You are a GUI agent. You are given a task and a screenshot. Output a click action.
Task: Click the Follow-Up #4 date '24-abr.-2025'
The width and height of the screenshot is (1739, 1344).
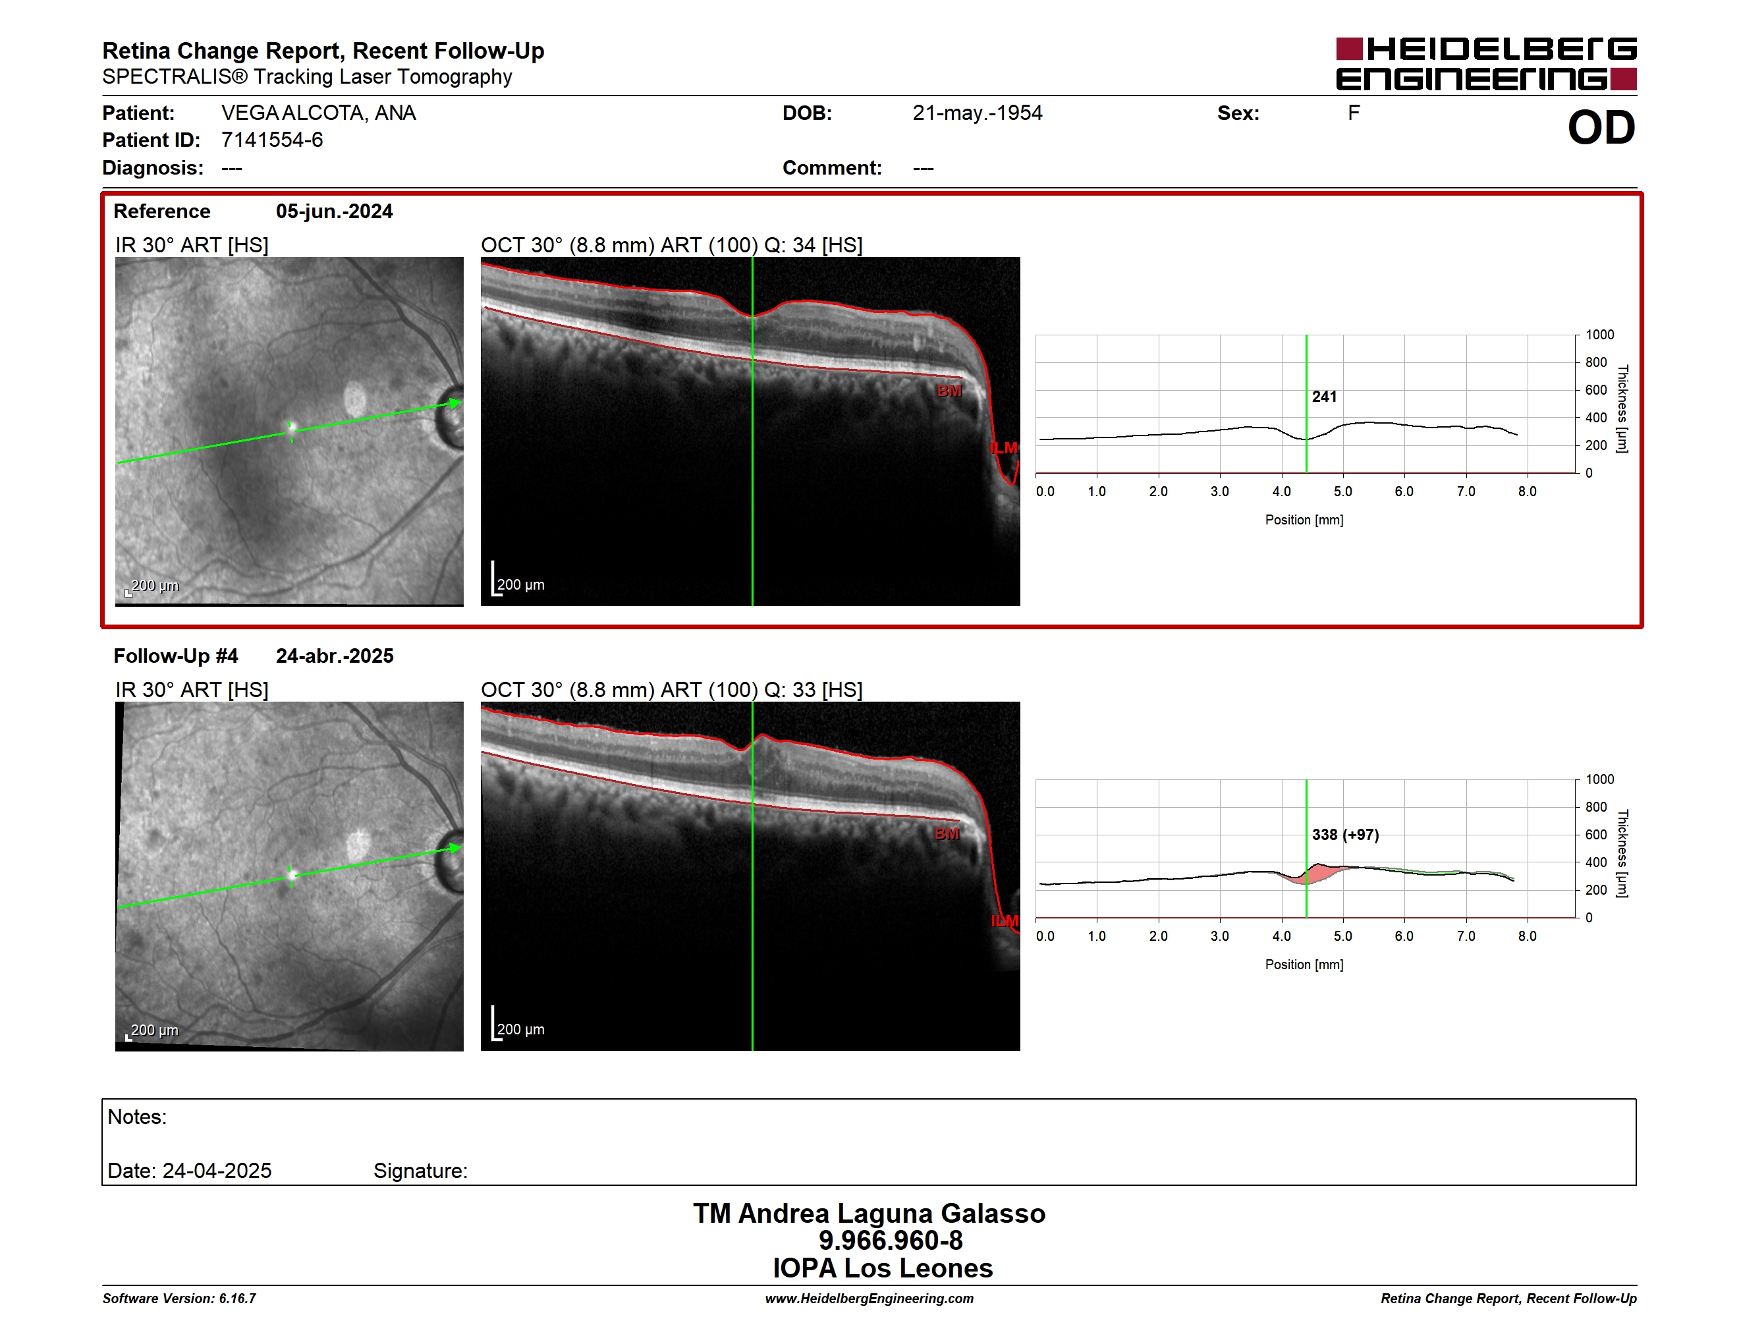coord(335,656)
